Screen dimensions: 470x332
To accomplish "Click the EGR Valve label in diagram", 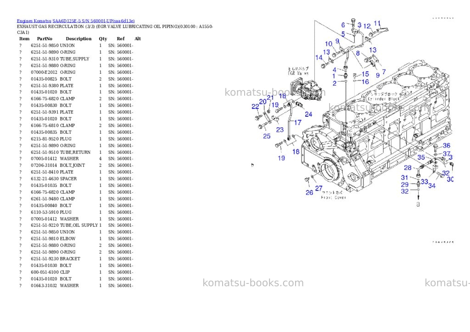I will coord(298,73).
